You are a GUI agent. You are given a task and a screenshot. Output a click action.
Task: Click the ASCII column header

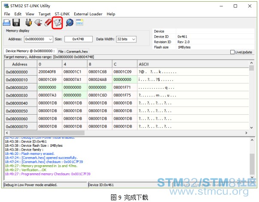pyautogui.click(x=193, y=64)
